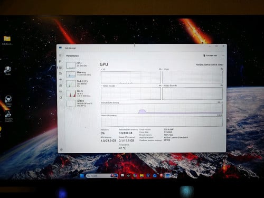
Task: Select the Memory performance entry
Action: pyautogui.click(x=80, y=74)
